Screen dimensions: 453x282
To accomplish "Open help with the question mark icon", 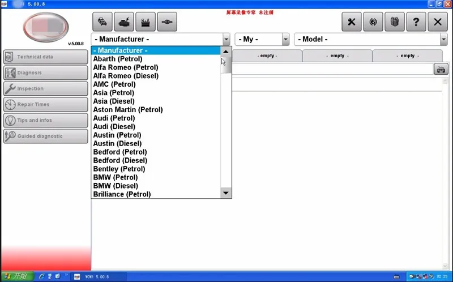I will (416, 22).
